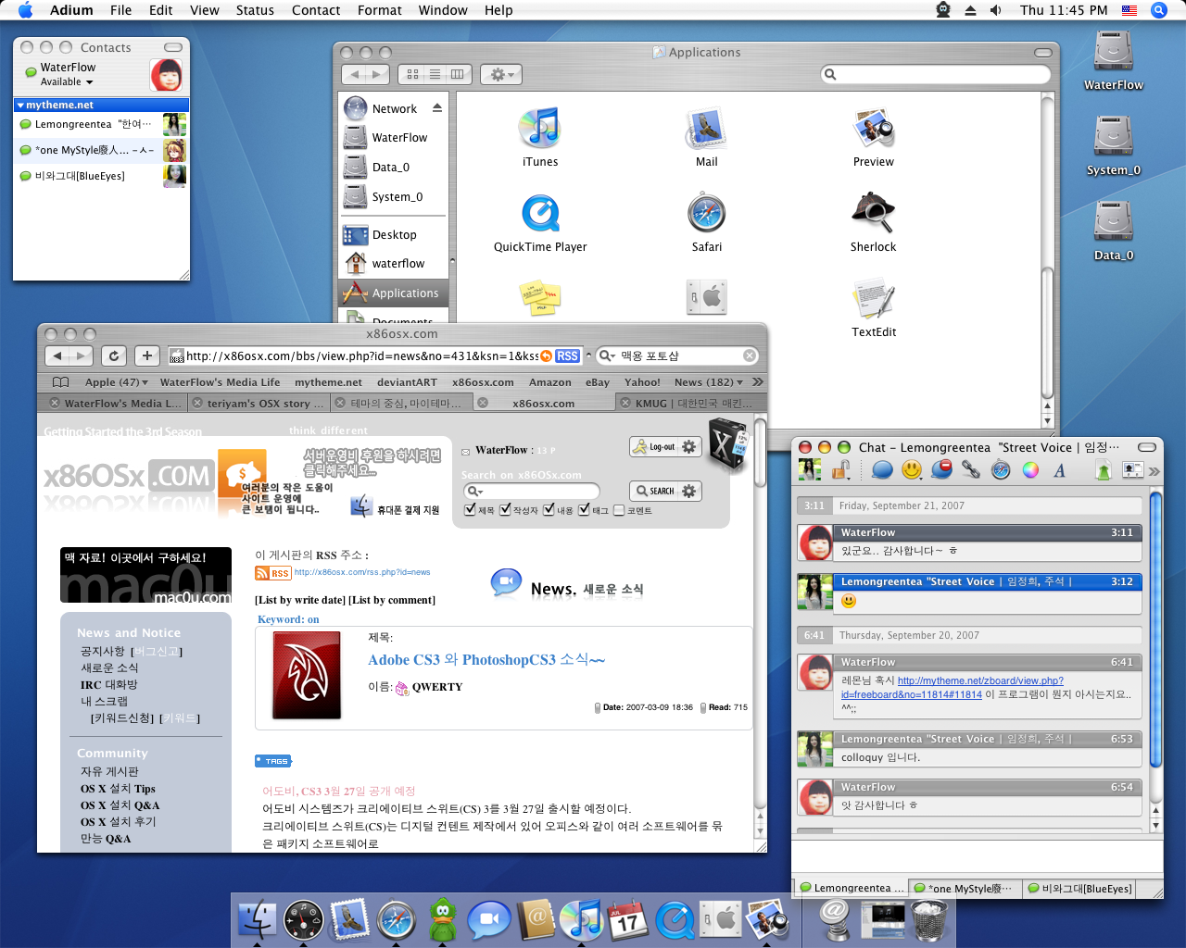
Task: Open the Available status dropdown in Contacts
Action: coord(67,81)
